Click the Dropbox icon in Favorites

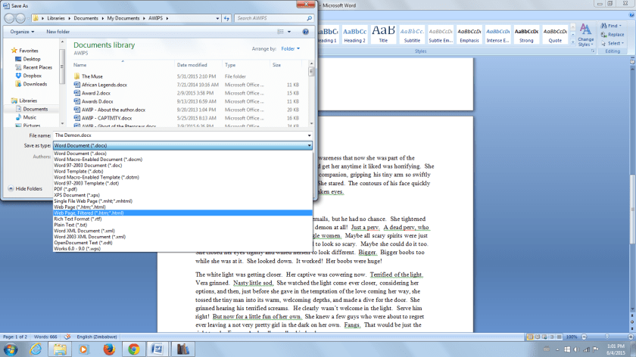click(x=31, y=76)
